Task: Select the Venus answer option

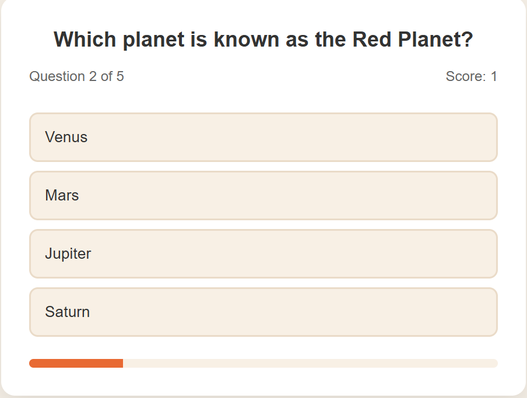Action: (263, 137)
